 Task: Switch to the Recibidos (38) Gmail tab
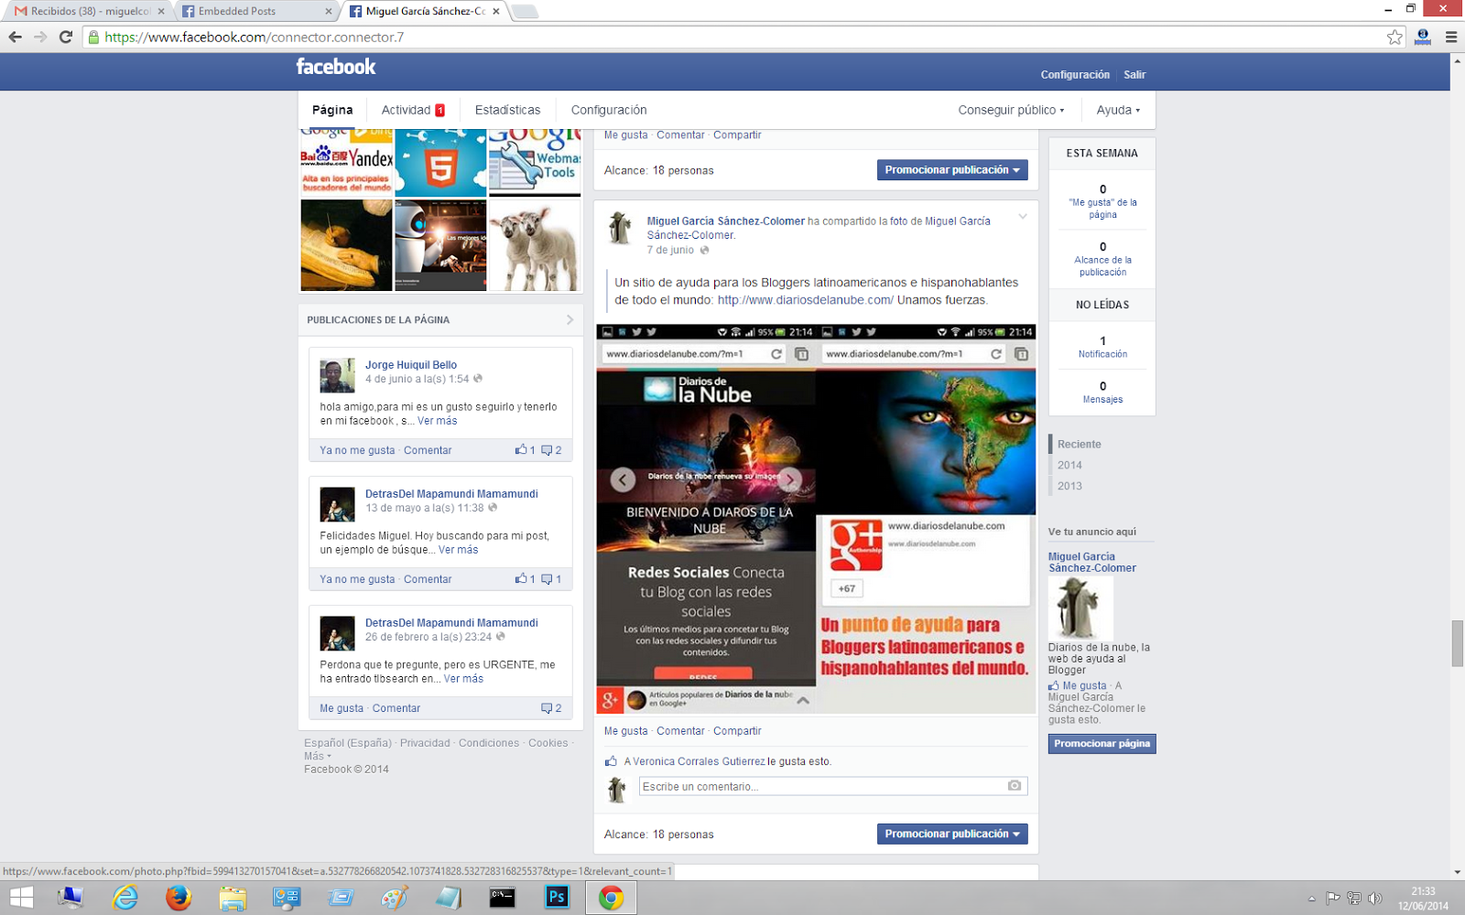[x=90, y=11]
